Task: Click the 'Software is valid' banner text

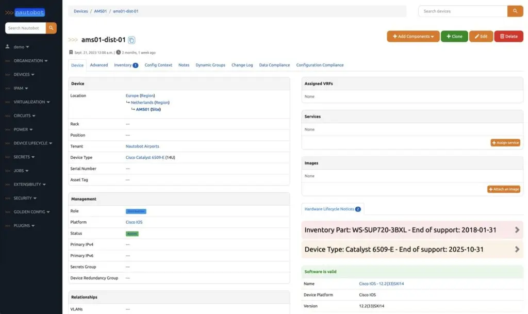Action: [x=320, y=272]
